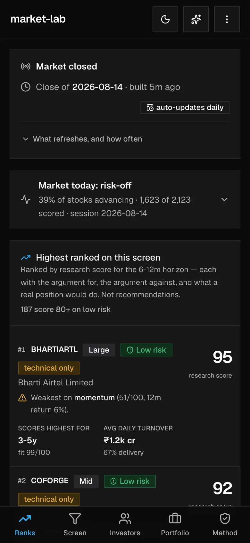Screen dimensions: 250x543
Task: Click the Large cap tag on BHARTIARTL
Action: 99,350
